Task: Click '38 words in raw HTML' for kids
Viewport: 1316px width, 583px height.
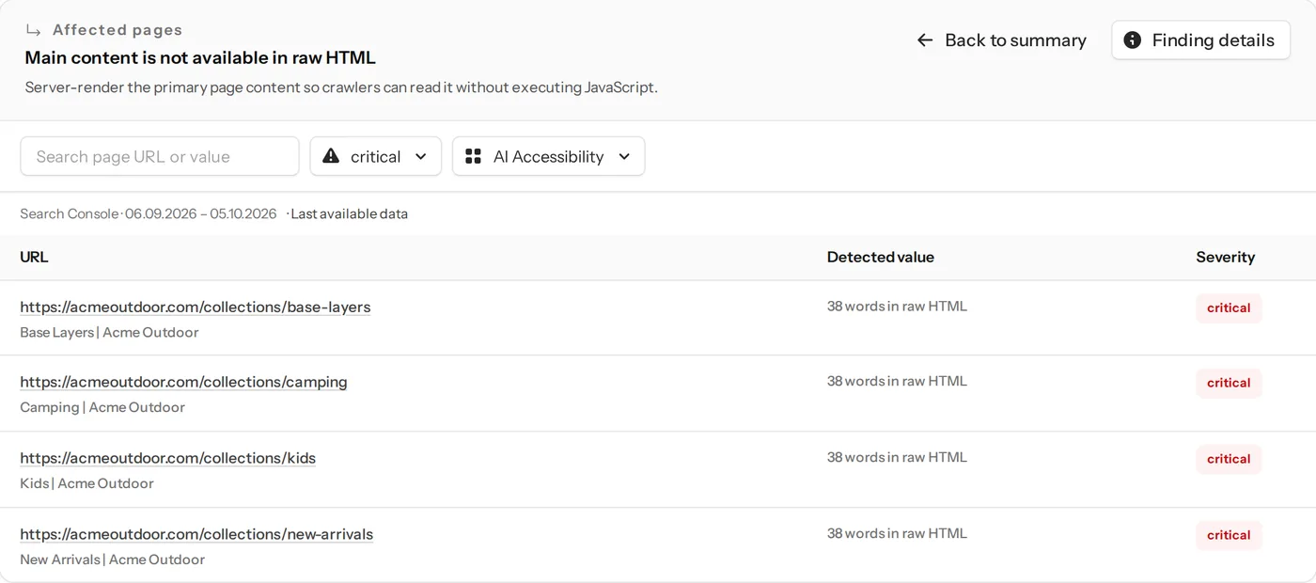Action: coord(897,457)
